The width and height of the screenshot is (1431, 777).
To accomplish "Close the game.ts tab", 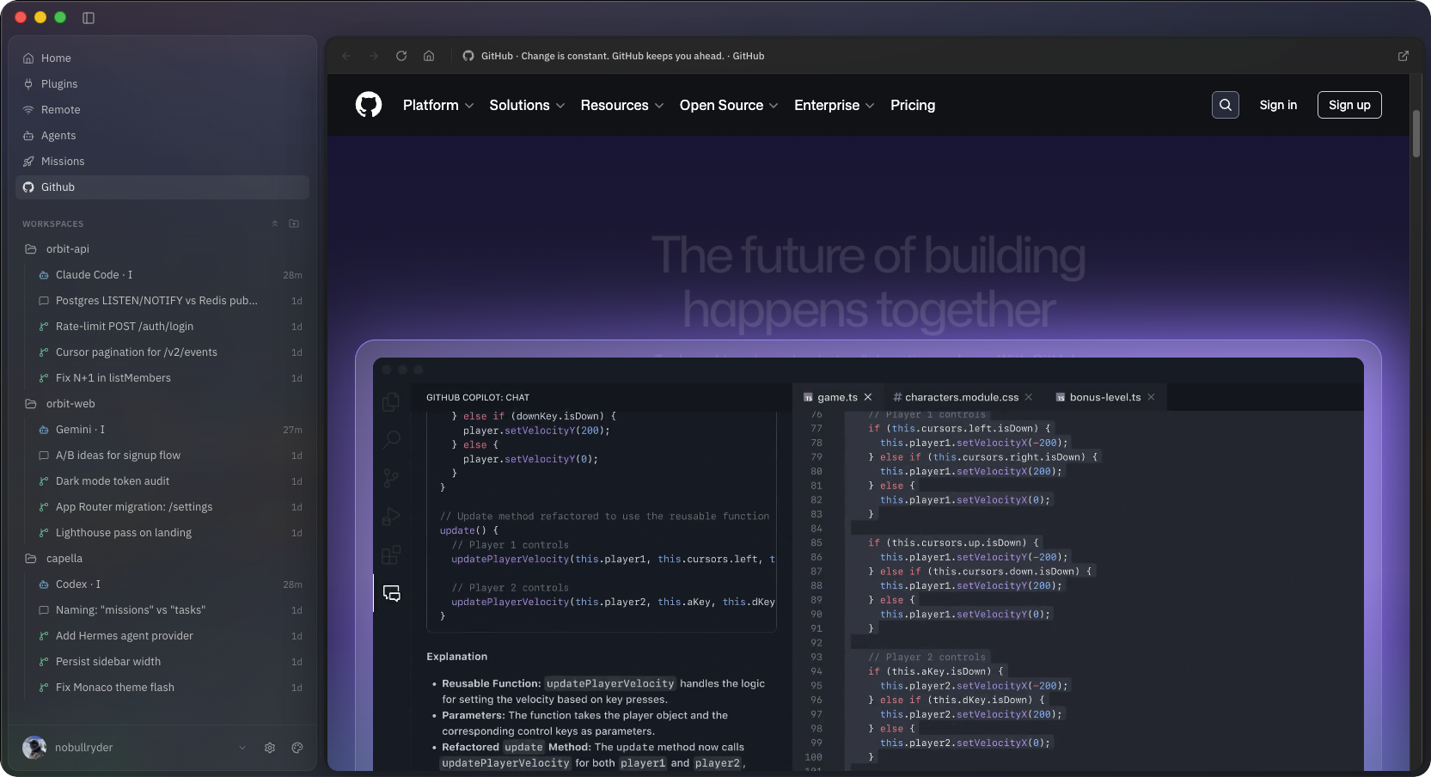I will [x=868, y=397].
